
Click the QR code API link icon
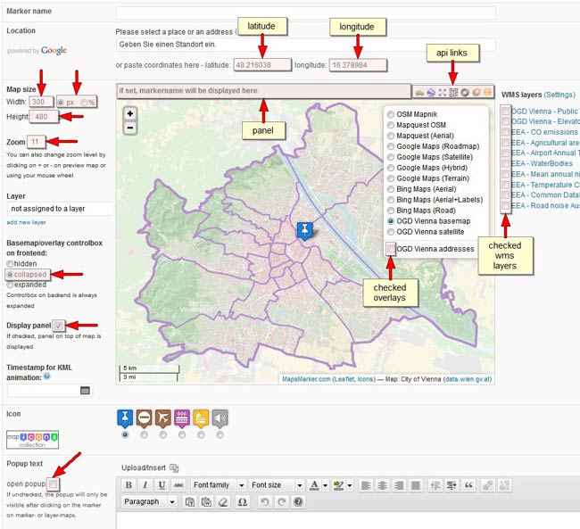[x=453, y=92]
